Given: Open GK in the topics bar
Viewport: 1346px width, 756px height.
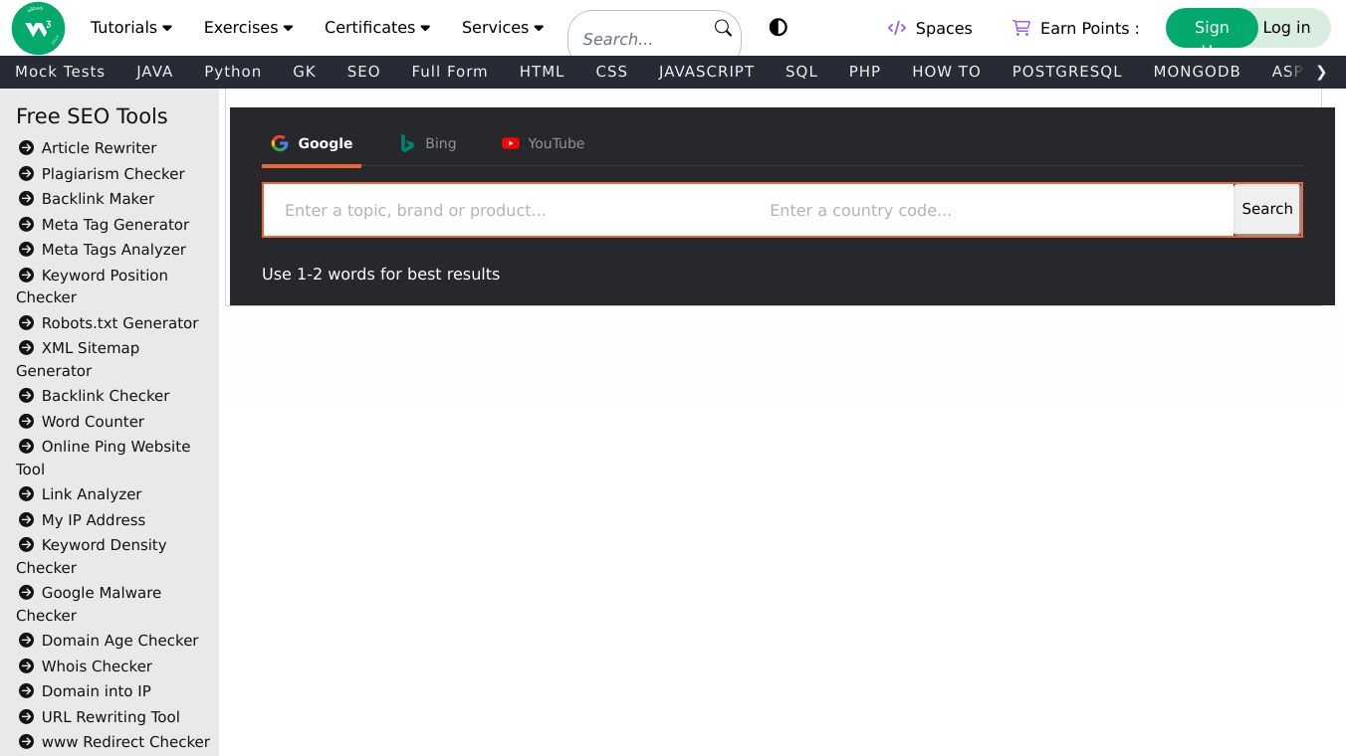Looking at the screenshot, I should 305,72.
